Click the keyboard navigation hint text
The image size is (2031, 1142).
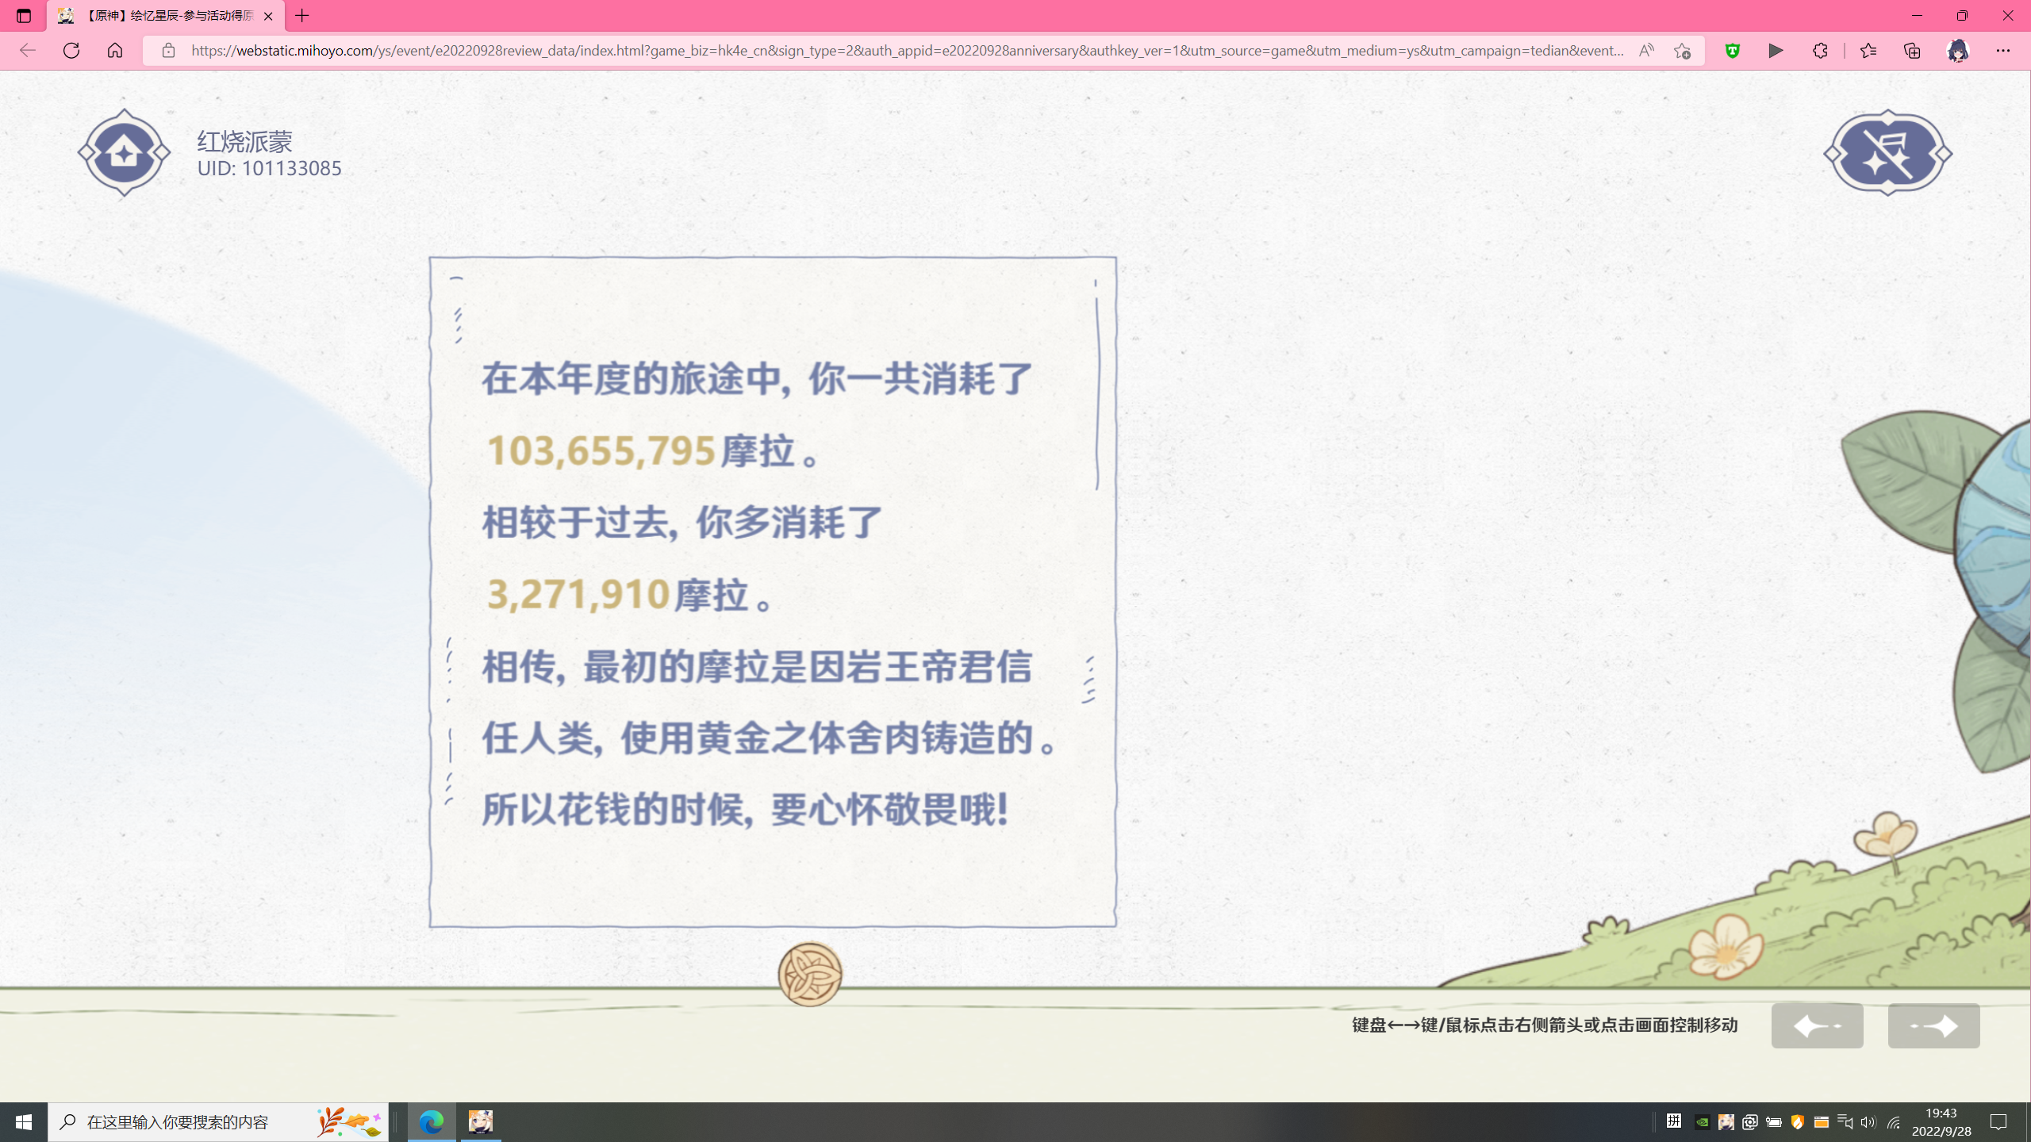pyautogui.click(x=1545, y=1025)
